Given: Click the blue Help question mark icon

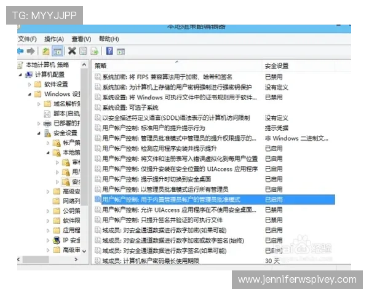Looking at the screenshot, I should tap(109, 51).
